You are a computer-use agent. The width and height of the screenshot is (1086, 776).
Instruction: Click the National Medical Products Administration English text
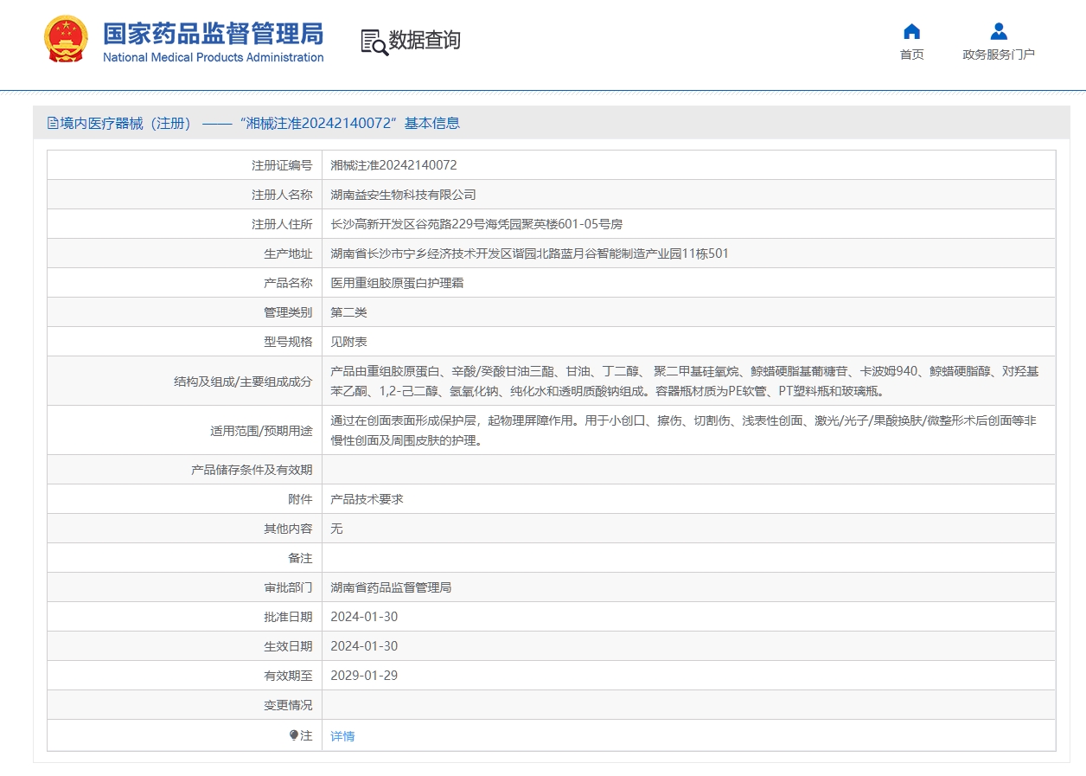coord(213,58)
